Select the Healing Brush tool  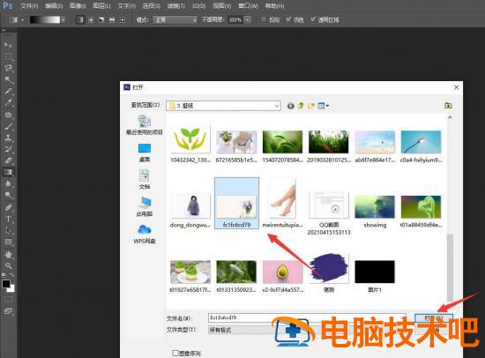(8, 115)
